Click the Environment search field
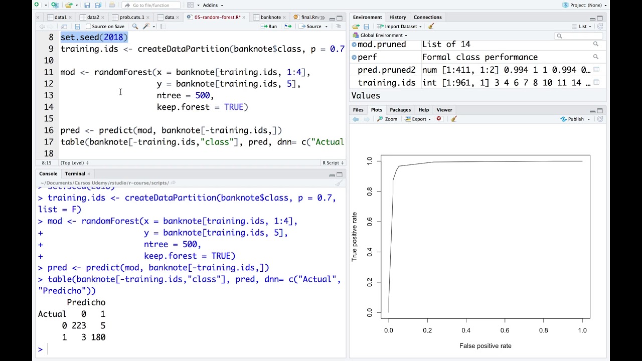The width and height of the screenshot is (642, 361). [579, 36]
